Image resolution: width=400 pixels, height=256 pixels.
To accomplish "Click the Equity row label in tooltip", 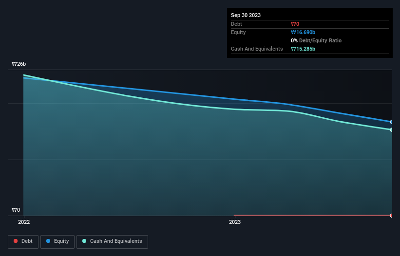I will tap(238, 32).
